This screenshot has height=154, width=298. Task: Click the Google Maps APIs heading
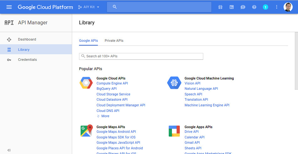111,127
